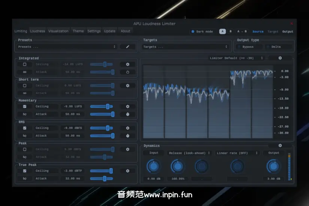The height and width of the screenshot is (206, 309).
Task: Click the Integrated reset power icon
Action: (x=128, y=72)
